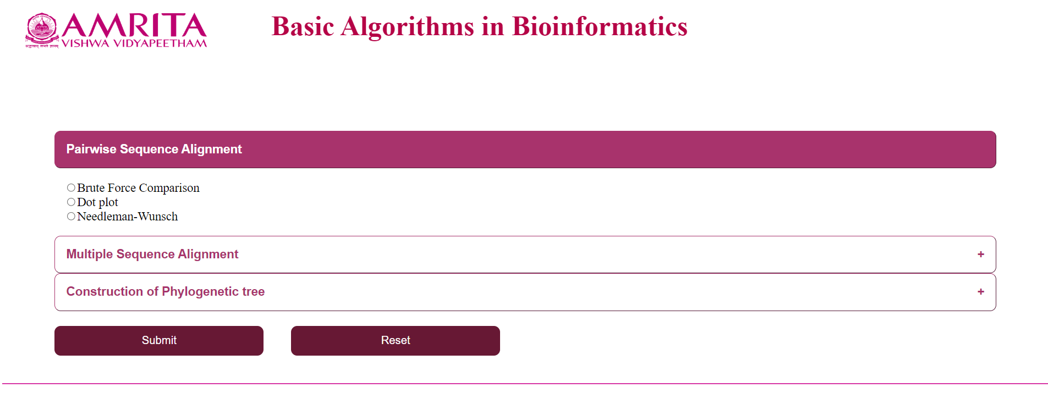The image size is (1048, 404).
Task: Expand Multiple Sequence Alignment with plus icon
Action: [x=980, y=254]
